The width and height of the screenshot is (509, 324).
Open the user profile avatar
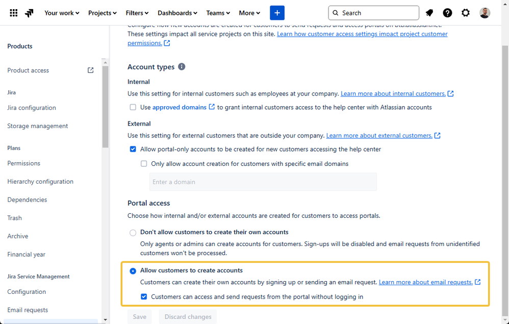click(485, 13)
